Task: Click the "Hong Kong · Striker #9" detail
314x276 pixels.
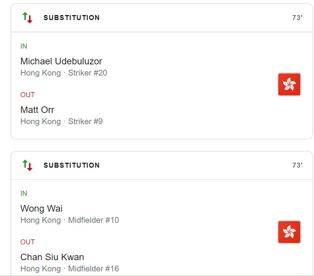Action: pos(61,121)
